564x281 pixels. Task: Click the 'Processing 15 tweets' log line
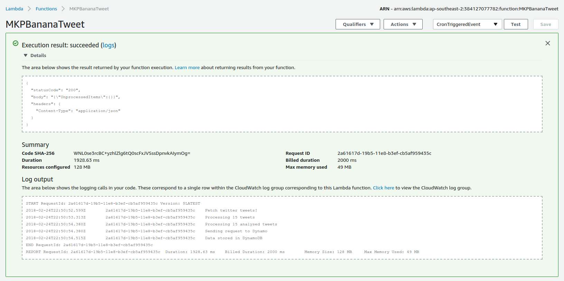(140, 217)
